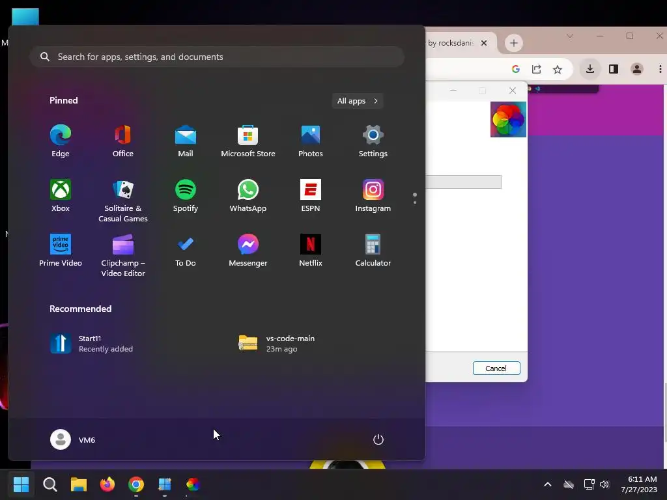667x500 pixels.
Task: Expand the Chrome tab search dropdown
Action: pos(570,36)
